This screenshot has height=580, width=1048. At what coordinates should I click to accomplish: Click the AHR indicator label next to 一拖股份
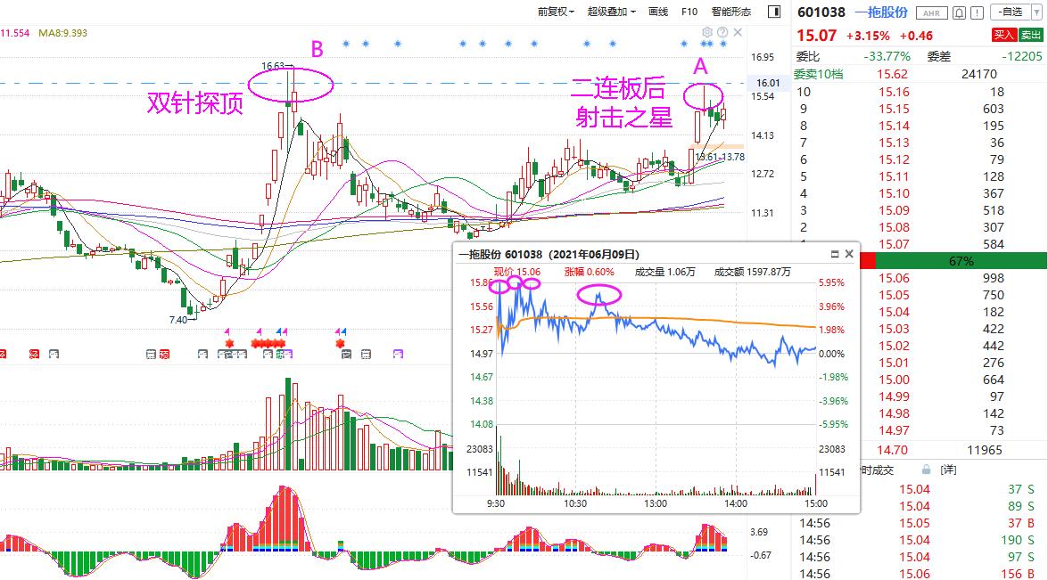point(931,12)
